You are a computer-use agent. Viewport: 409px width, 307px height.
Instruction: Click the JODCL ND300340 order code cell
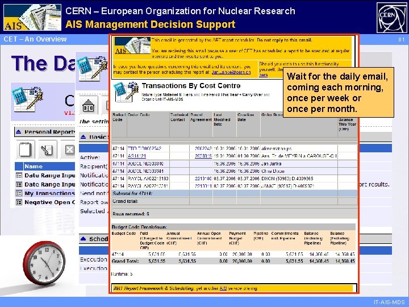tap(148, 164)
